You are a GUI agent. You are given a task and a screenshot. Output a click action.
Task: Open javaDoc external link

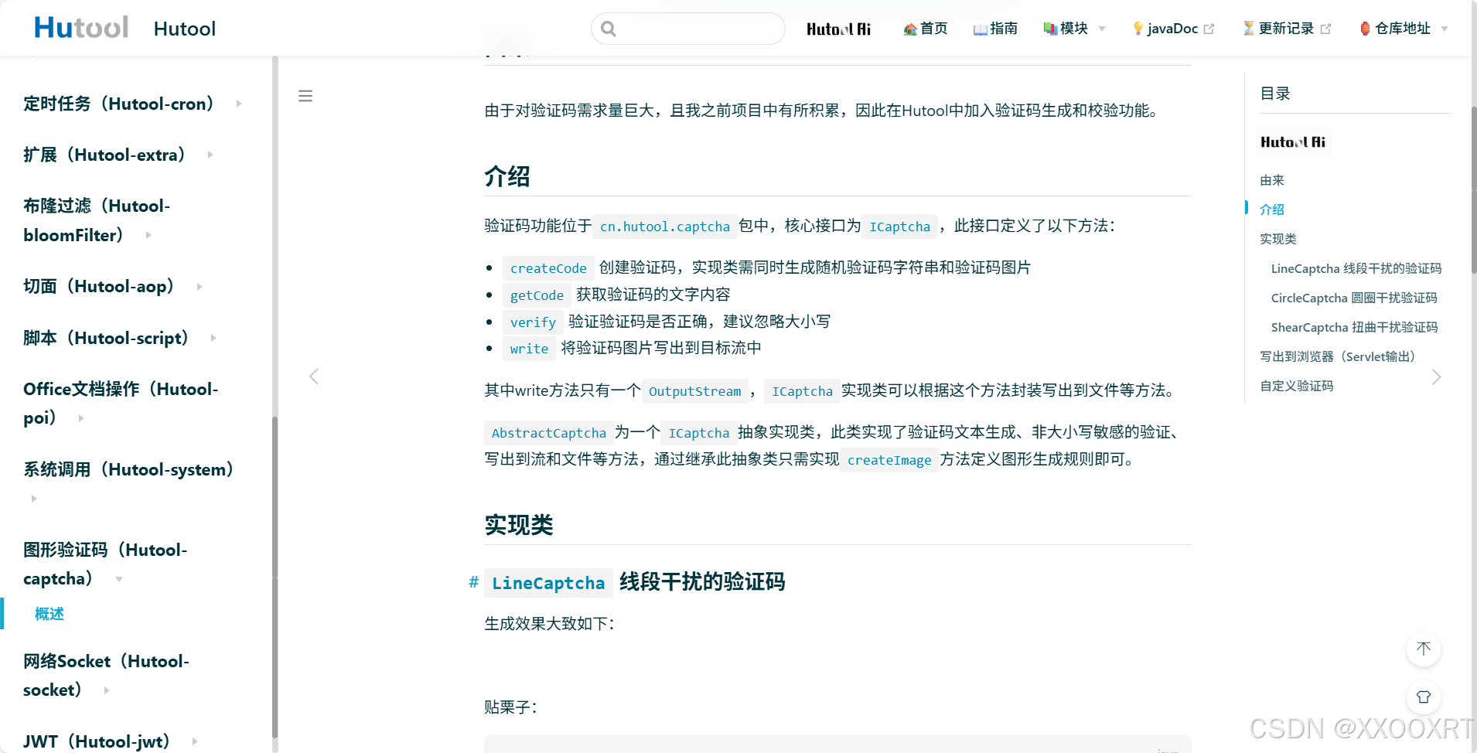1172,29
